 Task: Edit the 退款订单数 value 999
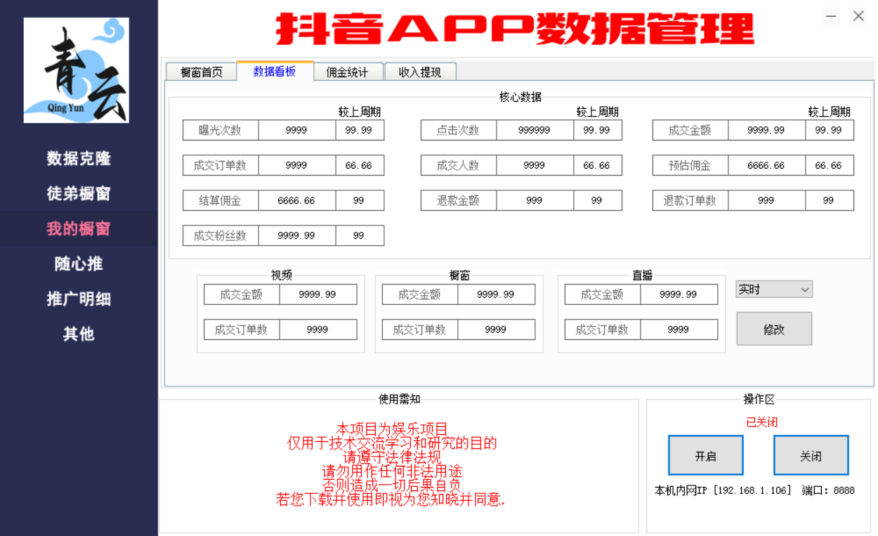766,200
